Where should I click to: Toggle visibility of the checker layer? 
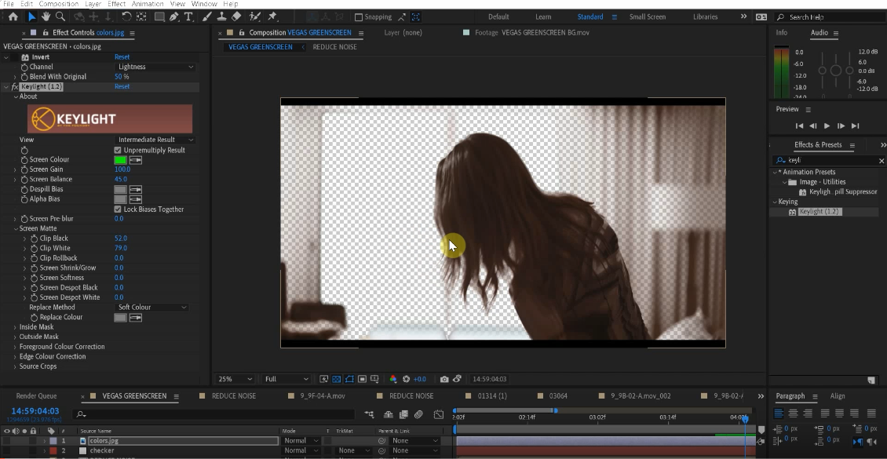tap(7, 450)
